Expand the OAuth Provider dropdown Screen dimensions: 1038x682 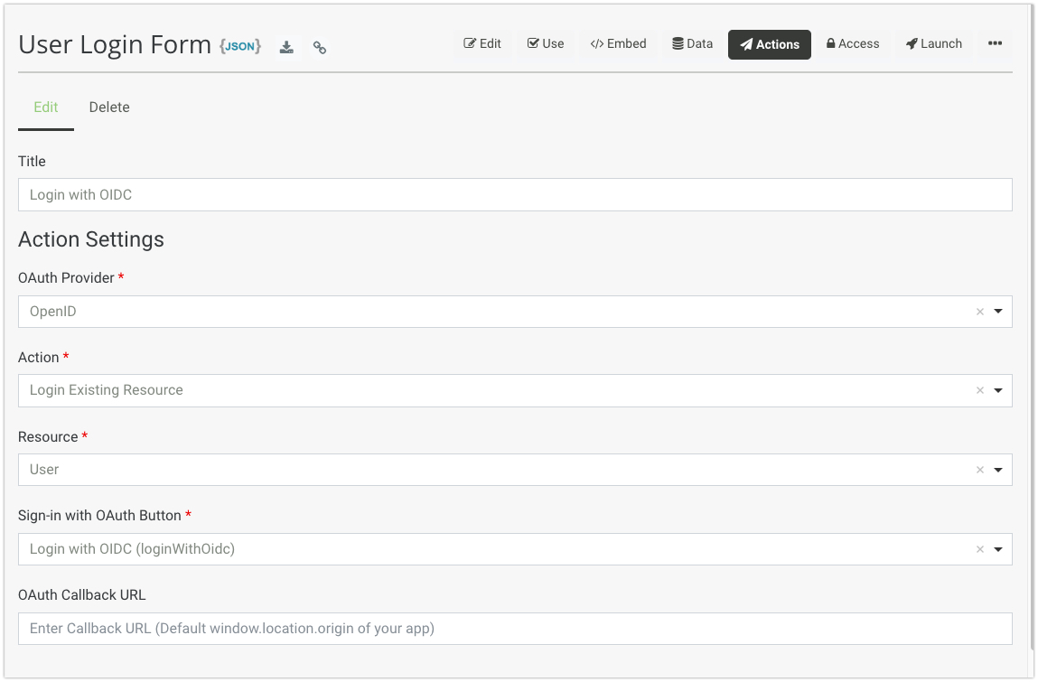click(x=998, y=312)
